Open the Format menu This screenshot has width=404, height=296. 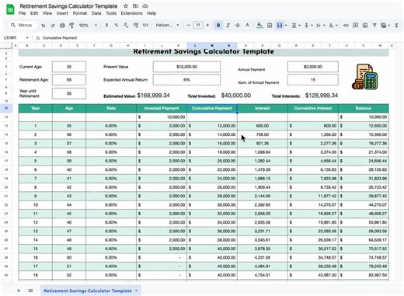point(80,13)
